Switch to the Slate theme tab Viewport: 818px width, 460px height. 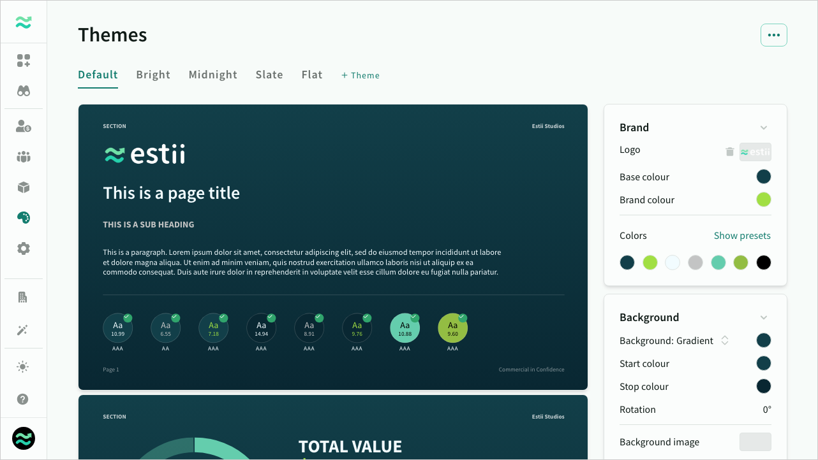pyautogui.click(x=269, y=75)
